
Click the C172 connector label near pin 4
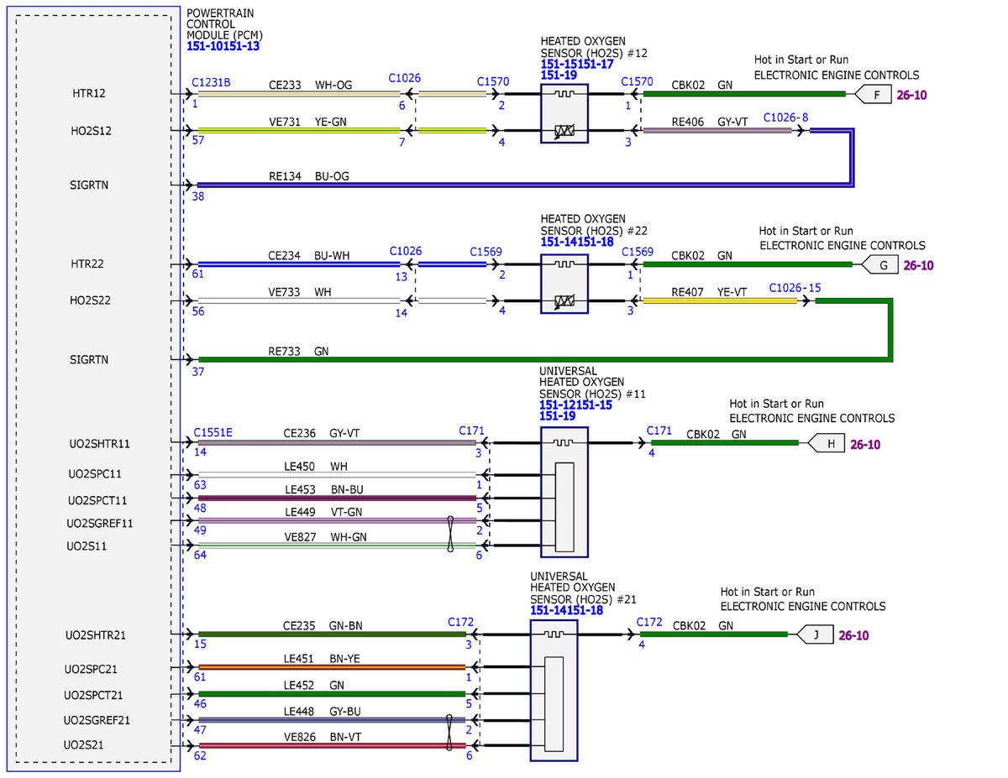coord(649,622)
